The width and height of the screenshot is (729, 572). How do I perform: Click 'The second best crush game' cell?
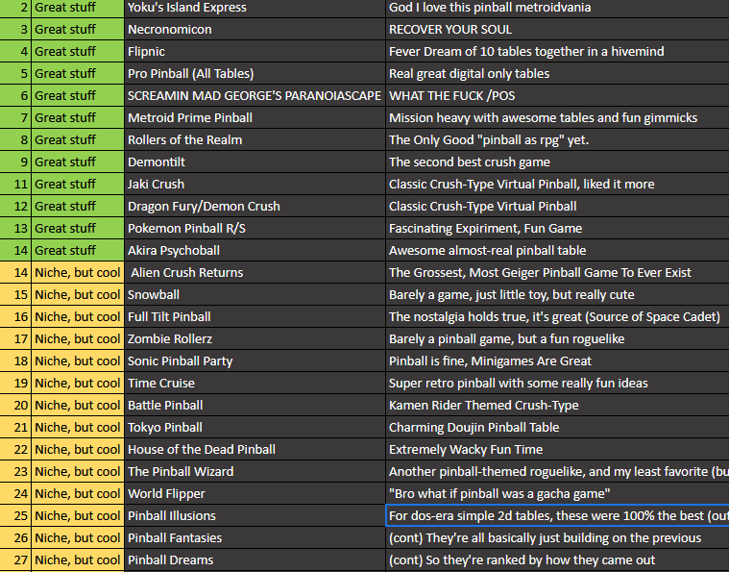tap(557, 162)
